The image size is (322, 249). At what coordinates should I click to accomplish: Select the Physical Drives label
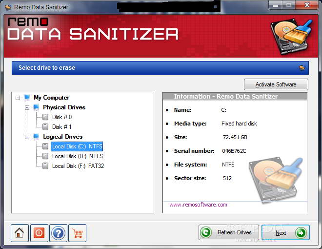[64, 107]
